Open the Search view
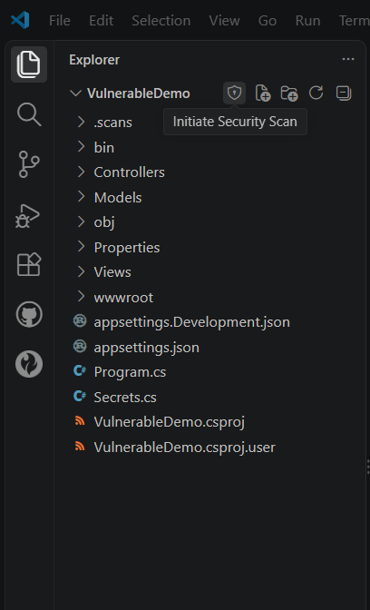Screen dimensions: 370x610 click(29, 114)
